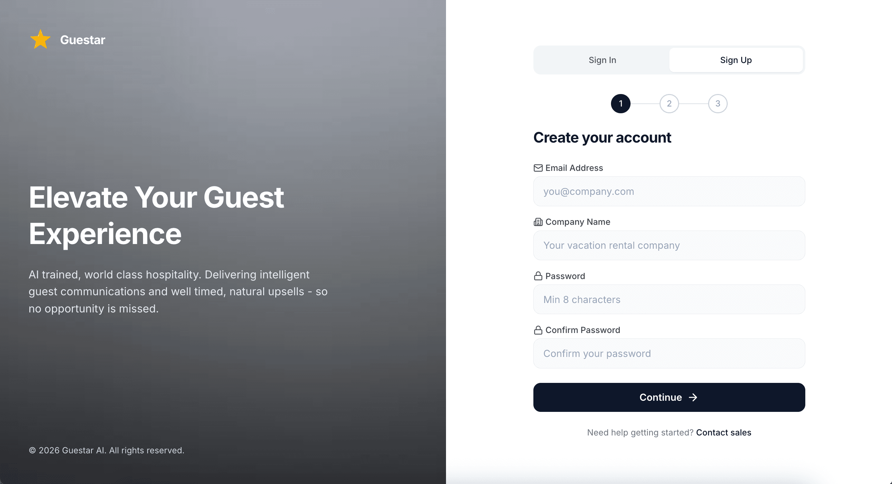Click the building icon beside Company Name

538,222
